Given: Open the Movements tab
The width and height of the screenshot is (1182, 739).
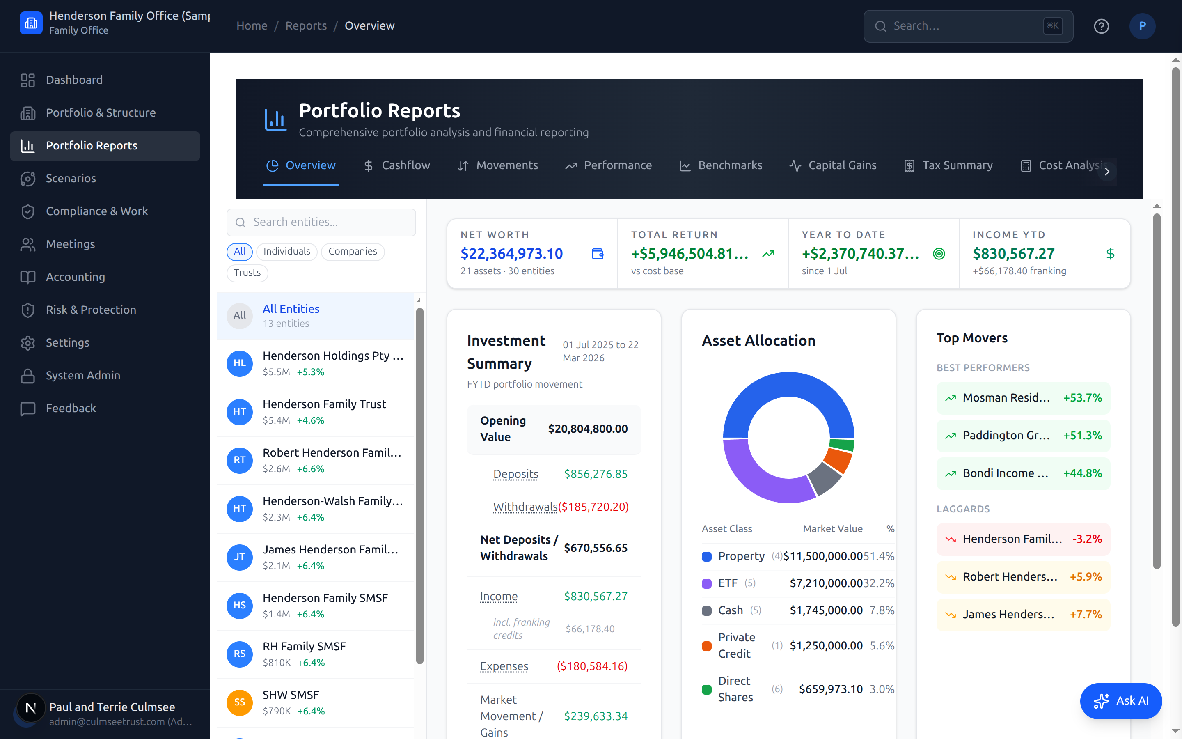Looking at the screenshot, I should point(497,166).
